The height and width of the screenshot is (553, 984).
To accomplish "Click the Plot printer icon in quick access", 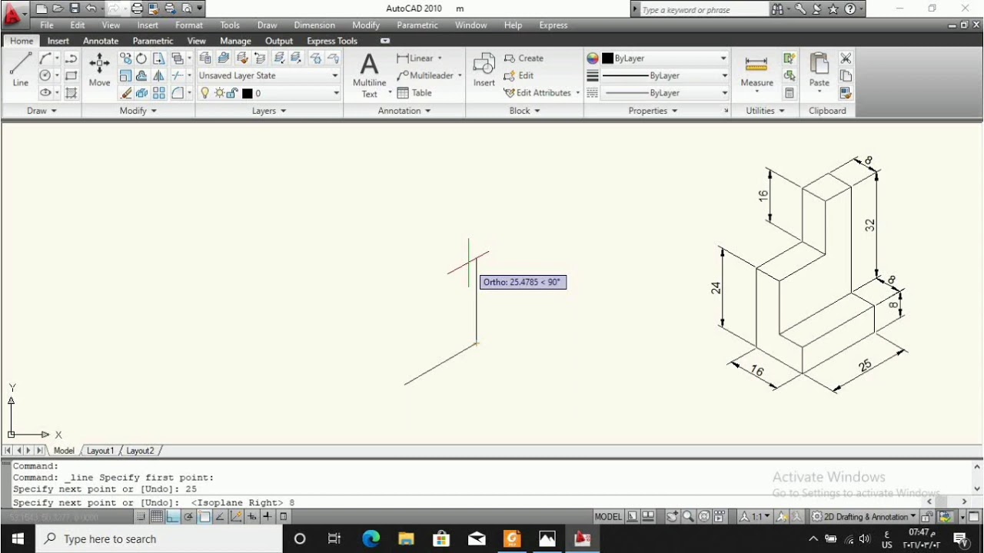I will 137,8.
